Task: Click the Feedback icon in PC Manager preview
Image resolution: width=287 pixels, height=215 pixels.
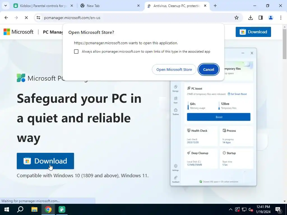Action: coord(175,179)
